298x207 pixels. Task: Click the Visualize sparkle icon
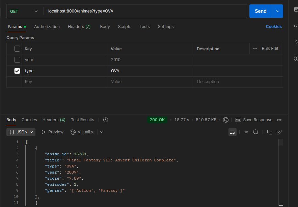coord(73,132)
